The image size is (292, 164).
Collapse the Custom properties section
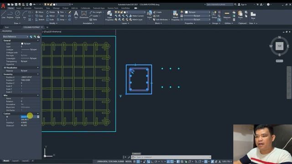(x=38, y=113)
